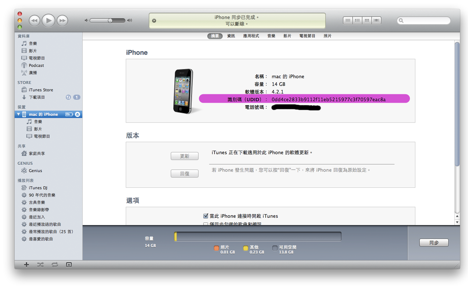This screenshot has width=468, height=289.
Task: Click the Play button
Action: pos(48,20)
